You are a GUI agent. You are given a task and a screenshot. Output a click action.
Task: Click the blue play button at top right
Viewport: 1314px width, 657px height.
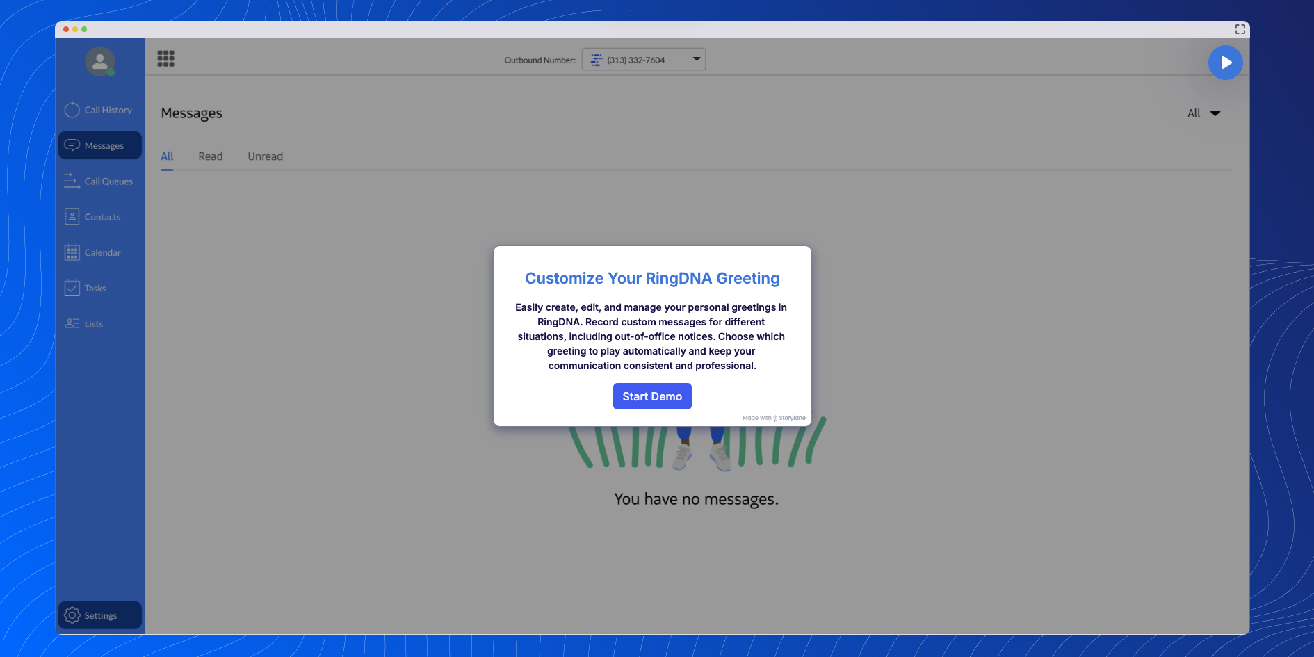1226,63
